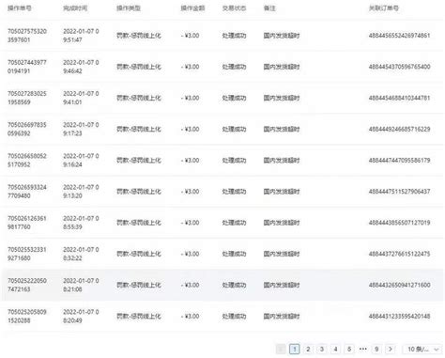Click linked order number 4884431233595420148
445x358 pixels.
399,316
